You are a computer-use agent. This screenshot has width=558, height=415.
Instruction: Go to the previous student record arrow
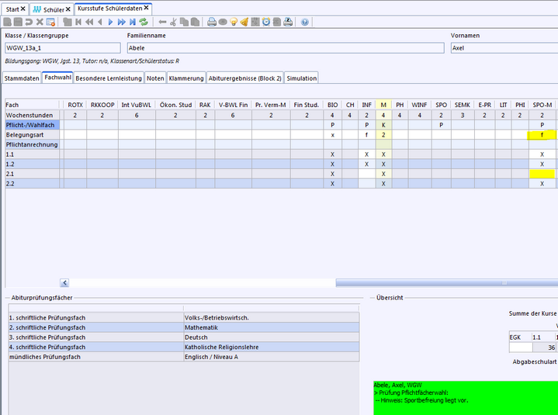point(99,22)
